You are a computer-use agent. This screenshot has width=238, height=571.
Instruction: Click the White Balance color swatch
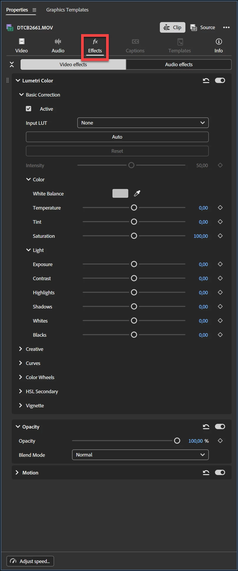coord(120,193)
